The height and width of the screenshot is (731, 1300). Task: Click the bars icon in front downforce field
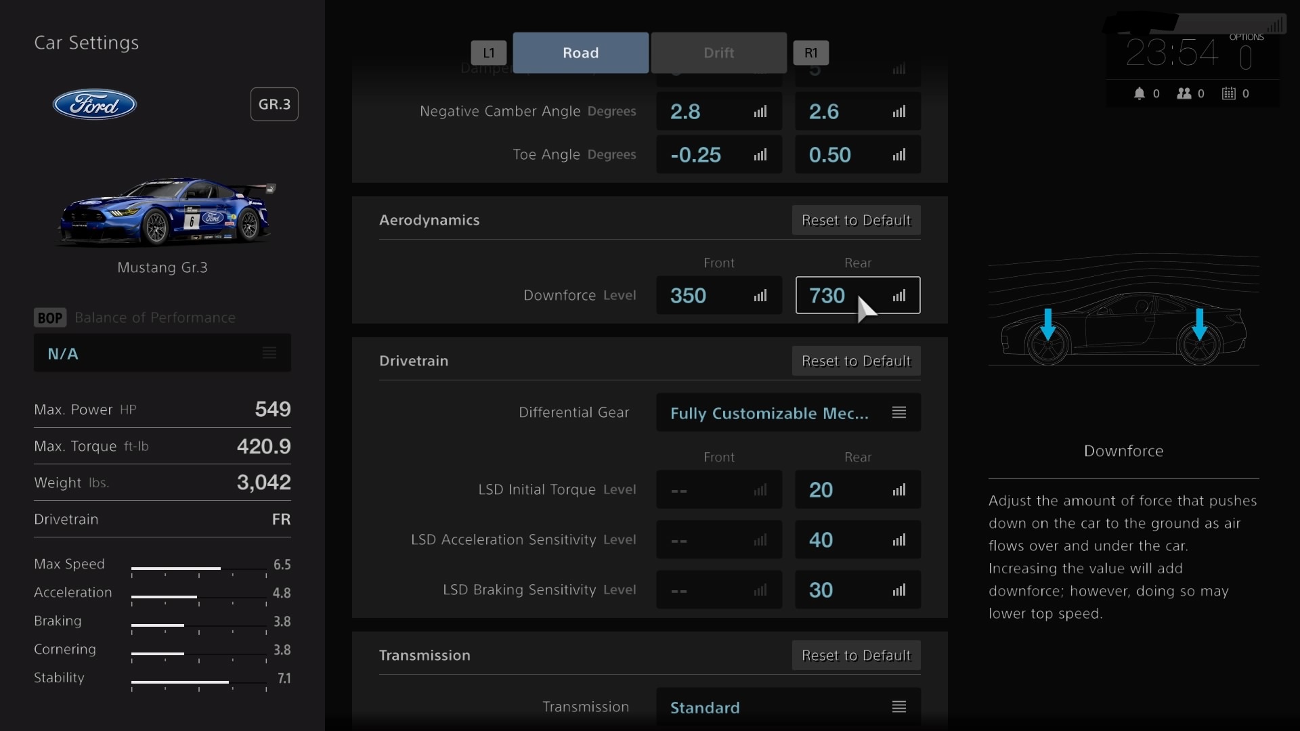point(760,296)
